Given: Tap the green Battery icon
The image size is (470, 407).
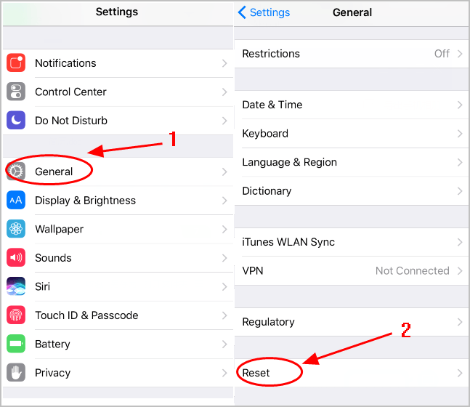Looking at the screenshot, I should click(x=16, y=344).
